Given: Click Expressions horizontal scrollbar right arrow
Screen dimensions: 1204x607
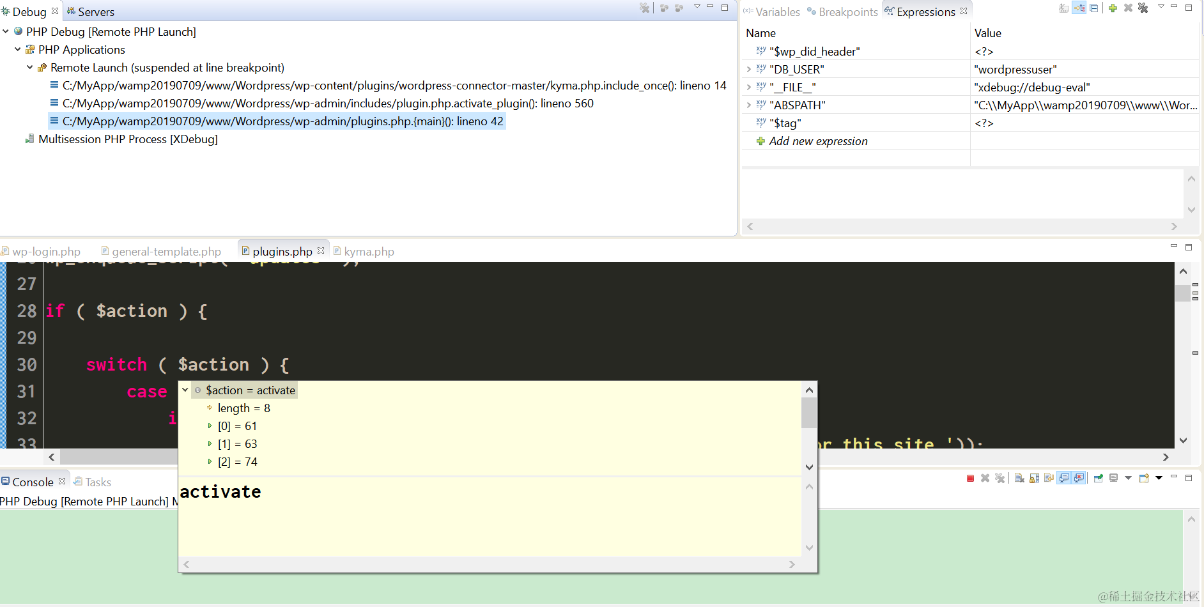Looking at the screenshot, I should [x=1174, y=226].
